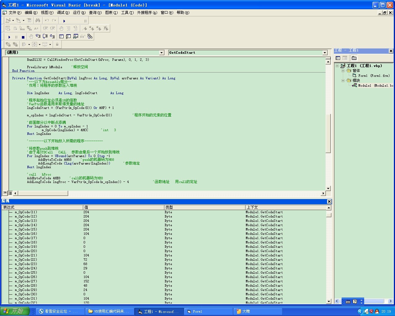Open the 编辑(E) menu
This screenshot has width=395, height=316.
[31, 13]
